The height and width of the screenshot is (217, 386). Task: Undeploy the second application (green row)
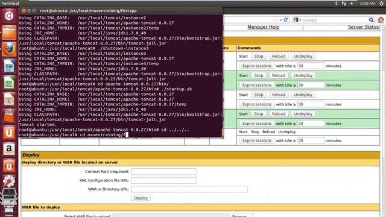(303, 75)
